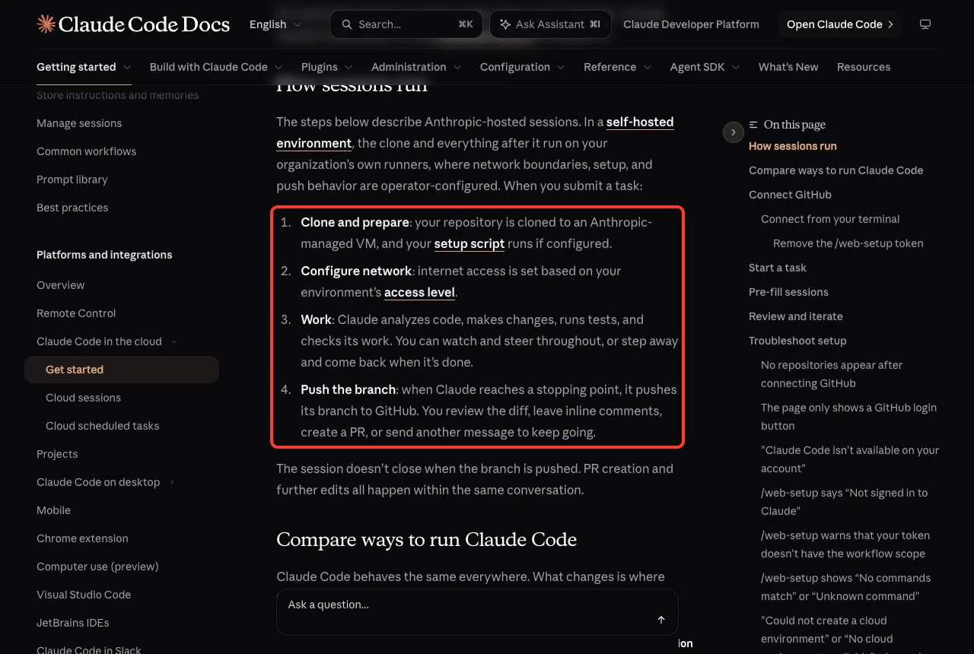The image size is (974, 654).
Task: Open the Administration dropdown menu
Action: (416, 67)
